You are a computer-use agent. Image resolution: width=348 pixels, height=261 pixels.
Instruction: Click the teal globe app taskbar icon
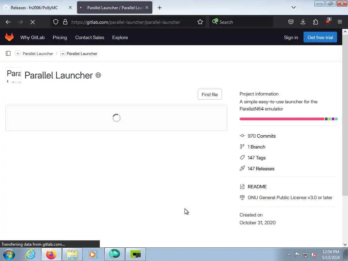click(115, 254)
